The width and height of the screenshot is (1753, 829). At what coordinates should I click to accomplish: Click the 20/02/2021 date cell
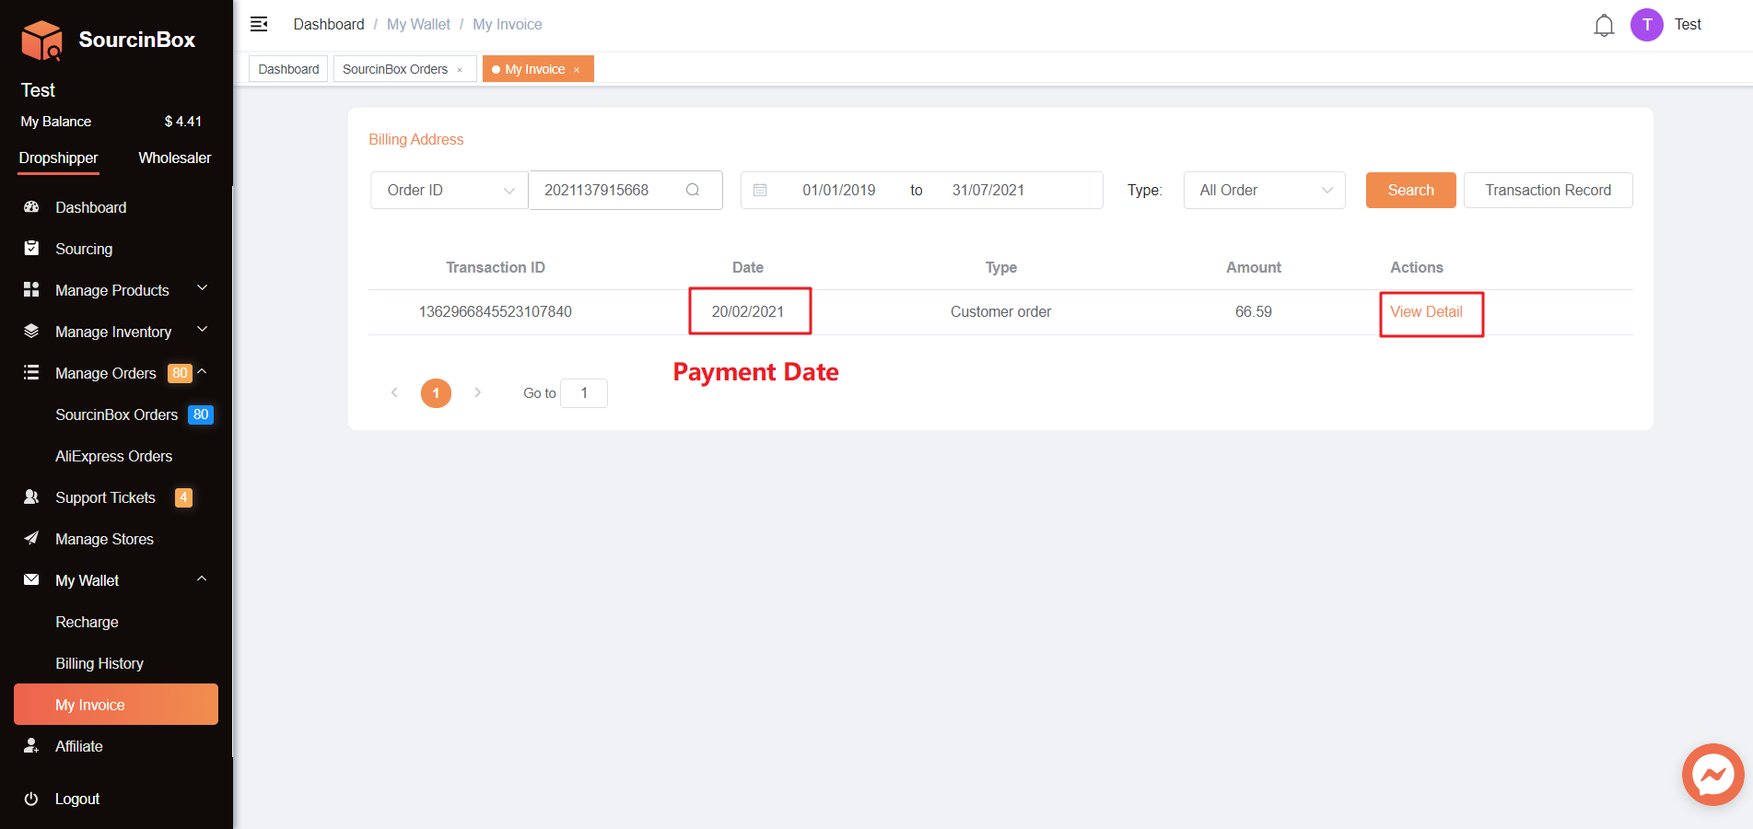[748, 311]
